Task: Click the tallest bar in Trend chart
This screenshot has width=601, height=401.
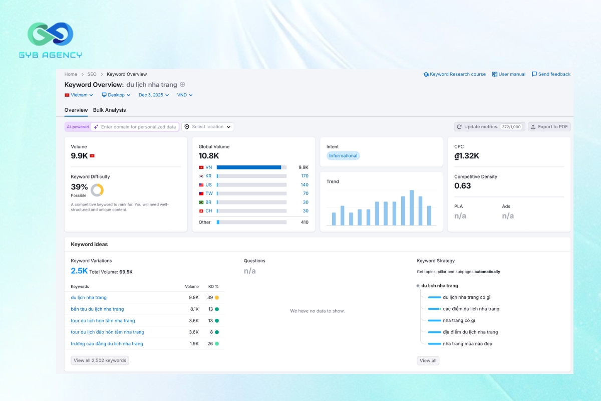Action: (x=412, y=208)
